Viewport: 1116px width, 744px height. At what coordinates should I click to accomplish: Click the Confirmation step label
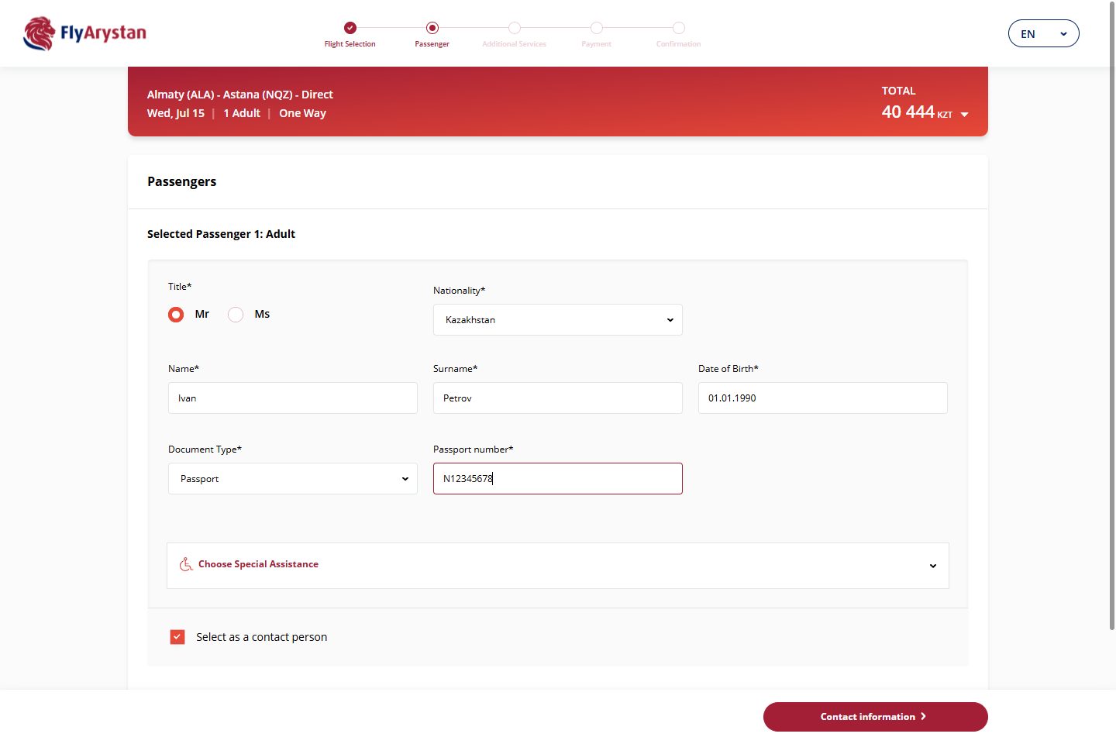[679, 44]
